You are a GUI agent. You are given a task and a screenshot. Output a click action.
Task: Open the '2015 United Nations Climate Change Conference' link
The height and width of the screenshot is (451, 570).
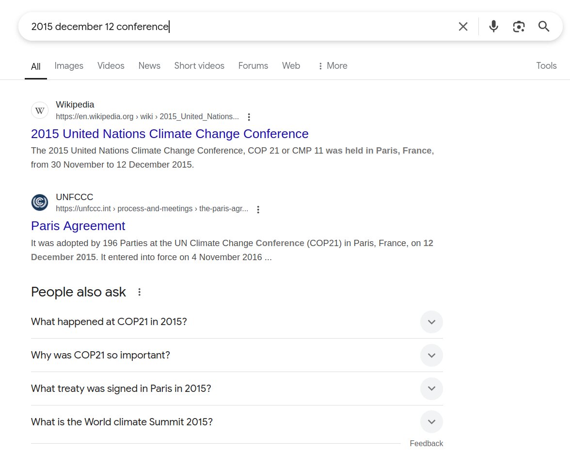170,134
